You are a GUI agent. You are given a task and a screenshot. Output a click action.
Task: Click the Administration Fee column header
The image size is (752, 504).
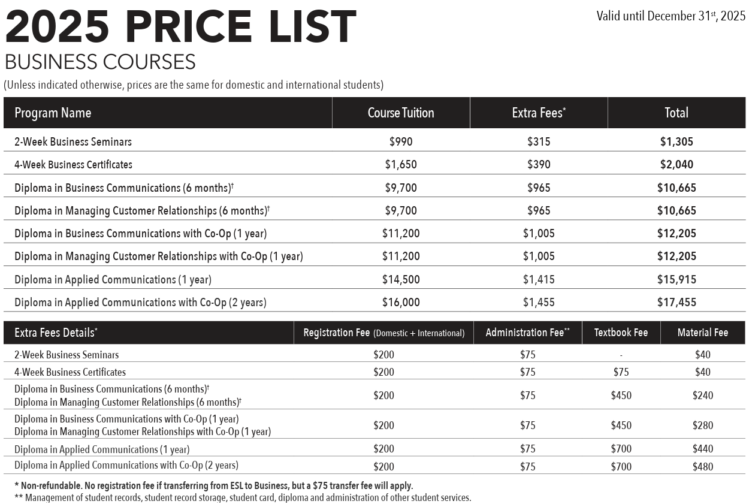tap(527, 333)
